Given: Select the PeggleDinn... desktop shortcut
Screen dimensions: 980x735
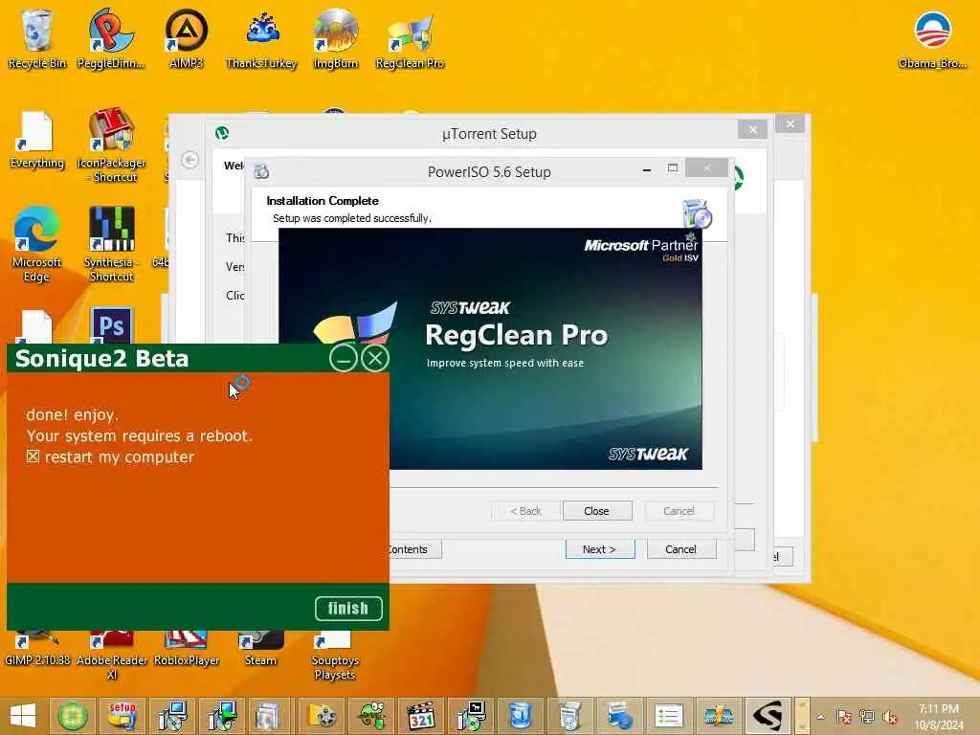Looking at the screenshot, I should click(x=111, y=38).
